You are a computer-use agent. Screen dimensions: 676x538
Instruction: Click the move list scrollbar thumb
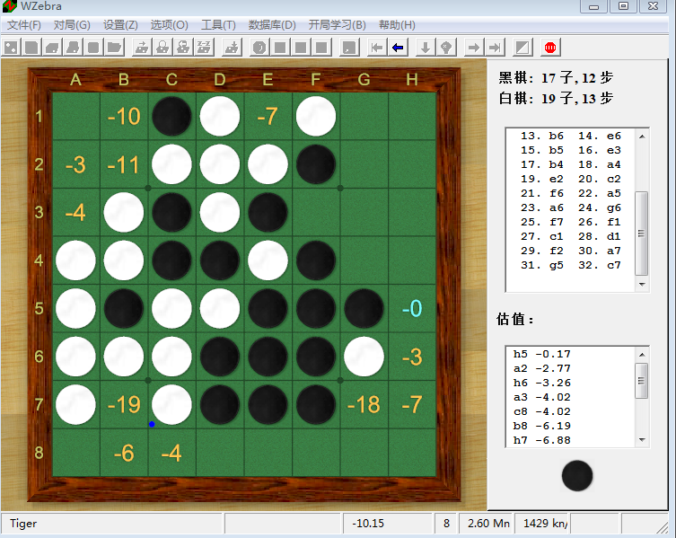point(642,233)
